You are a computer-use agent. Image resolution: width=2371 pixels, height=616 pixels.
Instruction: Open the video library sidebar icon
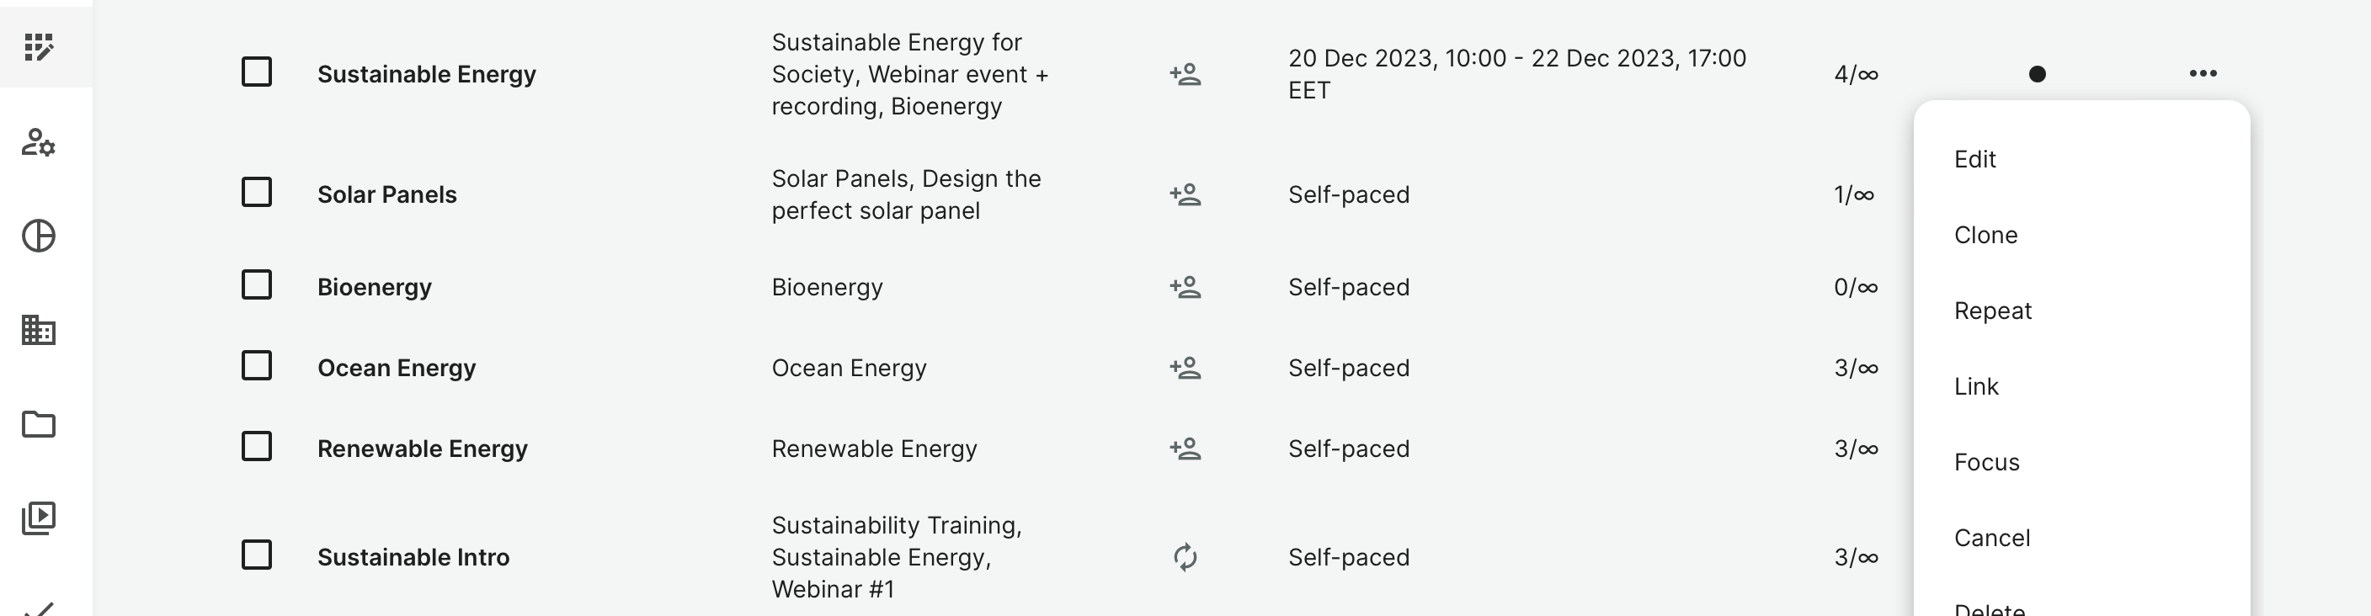tap(39, 518)
